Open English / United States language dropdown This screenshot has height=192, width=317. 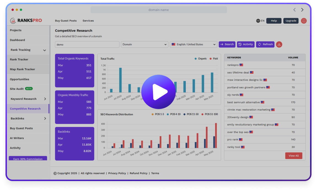pos(194,44)
